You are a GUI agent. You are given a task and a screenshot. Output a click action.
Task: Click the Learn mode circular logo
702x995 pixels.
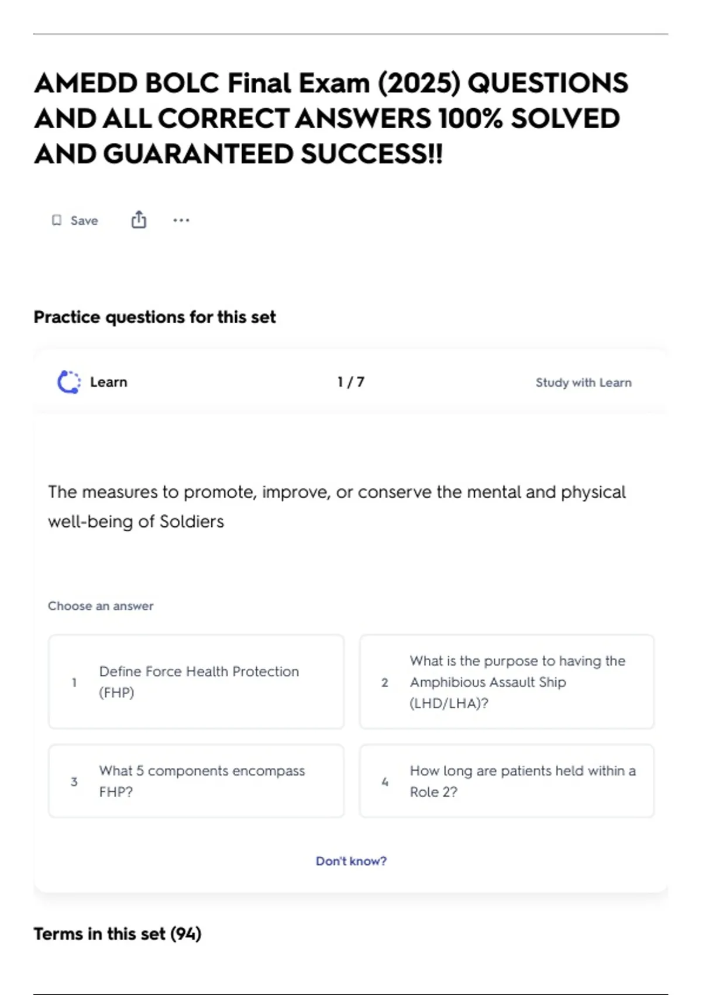tap(69, 382)
